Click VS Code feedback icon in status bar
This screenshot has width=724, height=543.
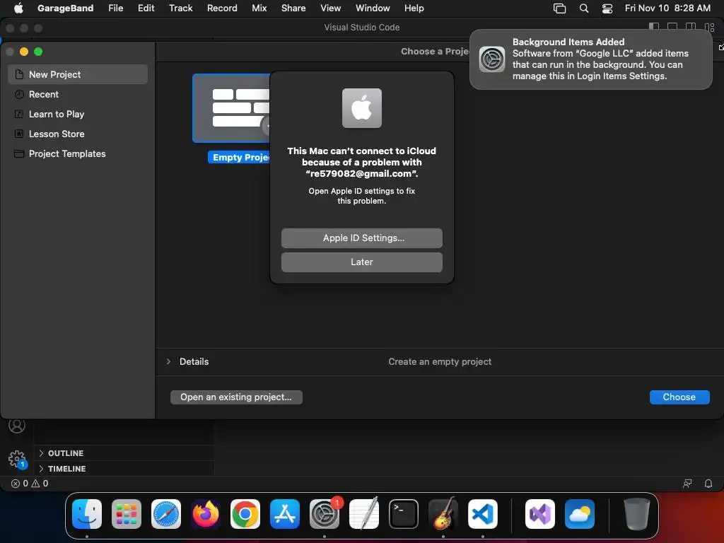687,484
